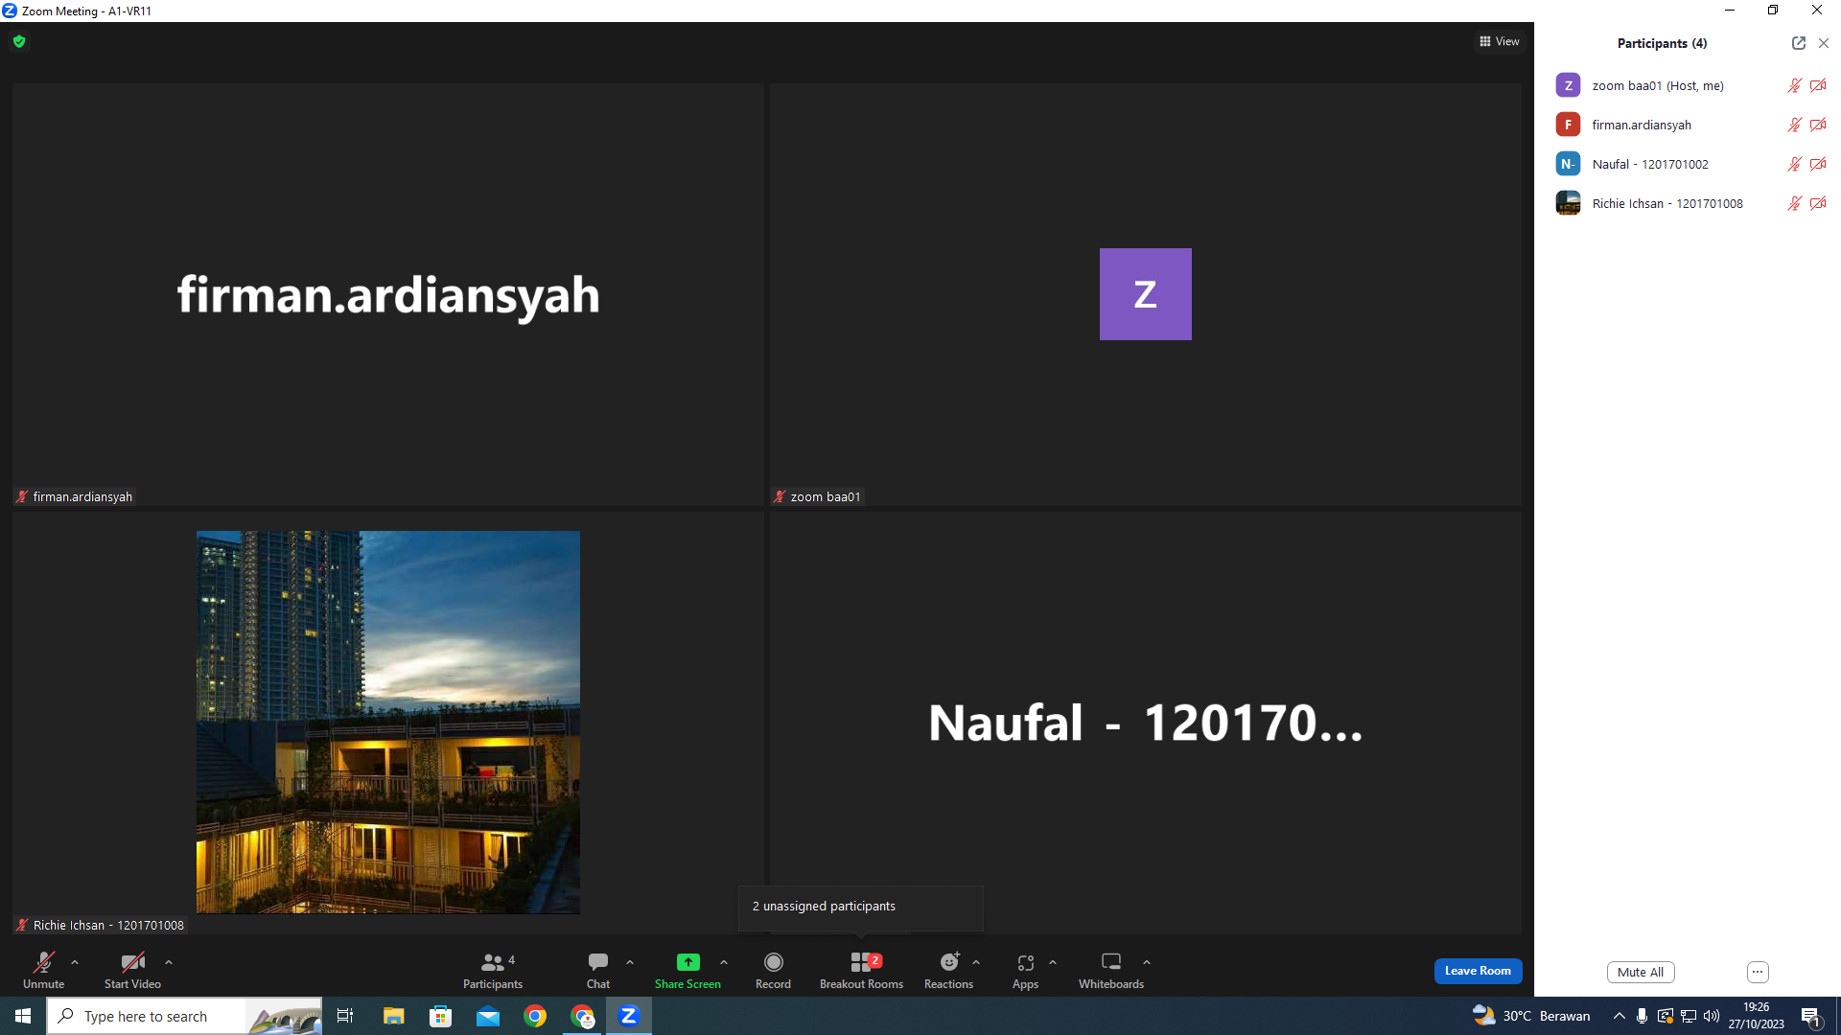Open network settings icon in system tray
1841x1035 pixels.
click(1689, 1016)
